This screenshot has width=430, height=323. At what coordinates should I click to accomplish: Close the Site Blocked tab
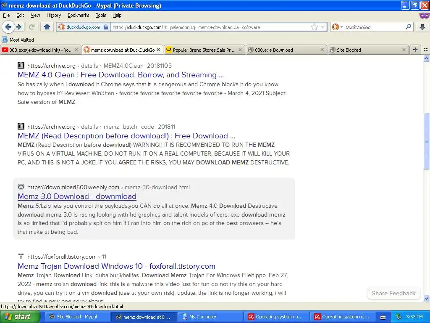pyautogui.click(x=404, y=50)
